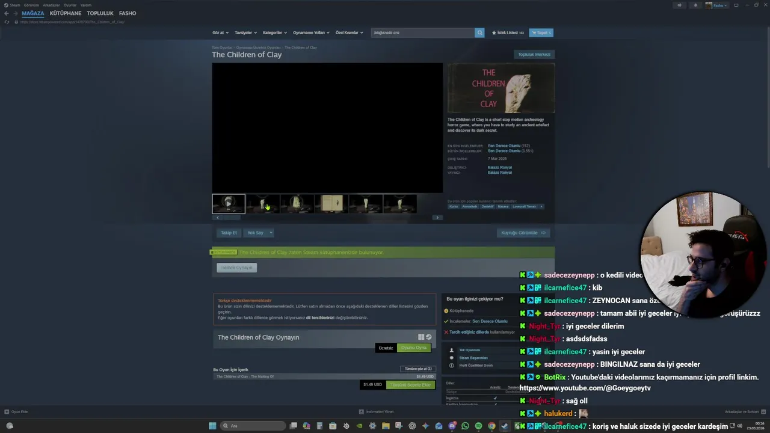Click the Tüm Oyunlar breadcrumb
The image size is (770, 433).
pyautogui.click(x=222, y=48)
